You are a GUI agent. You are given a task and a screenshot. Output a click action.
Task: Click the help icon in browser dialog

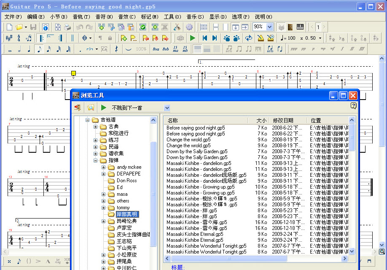(x=353, y=106)
